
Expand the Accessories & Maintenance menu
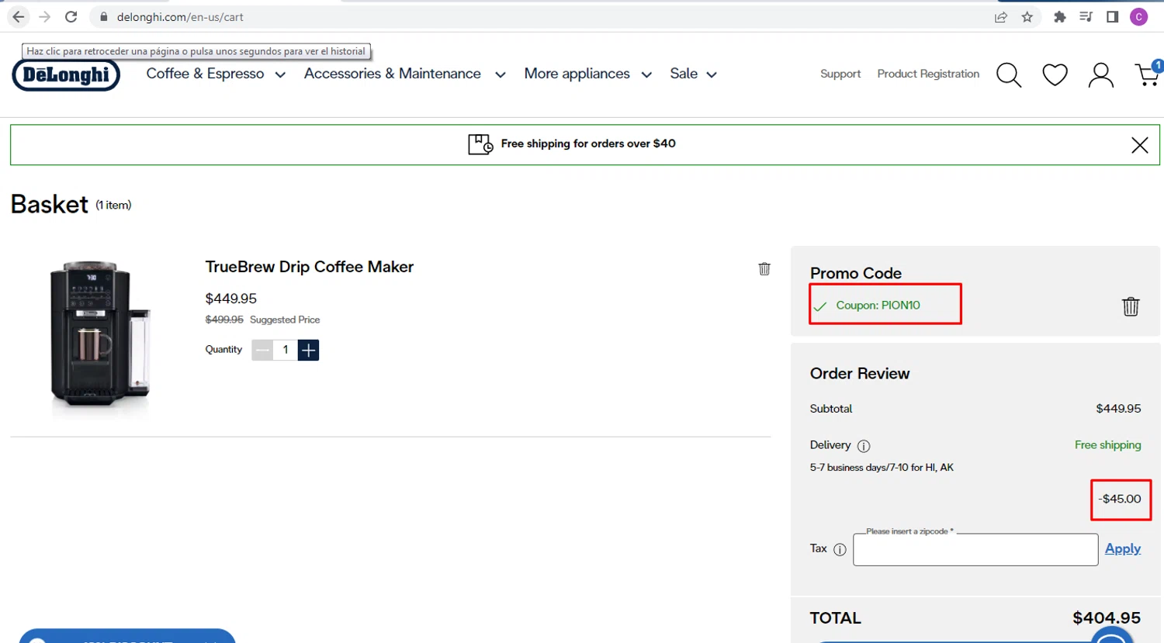[x=404, y=74]
